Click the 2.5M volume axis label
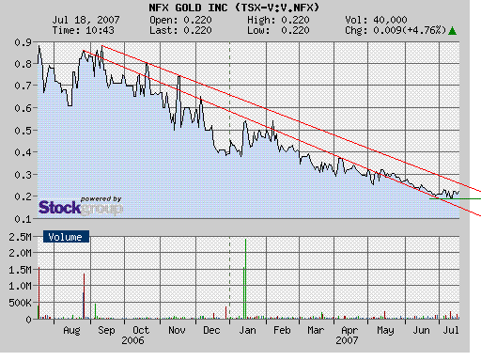 [20, 237]
